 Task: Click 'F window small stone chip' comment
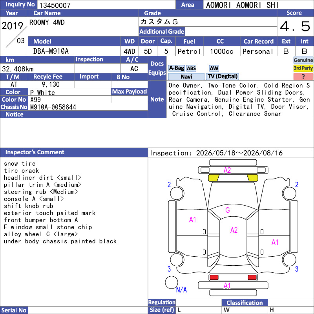pyautogui.click(x=48, y=227)
